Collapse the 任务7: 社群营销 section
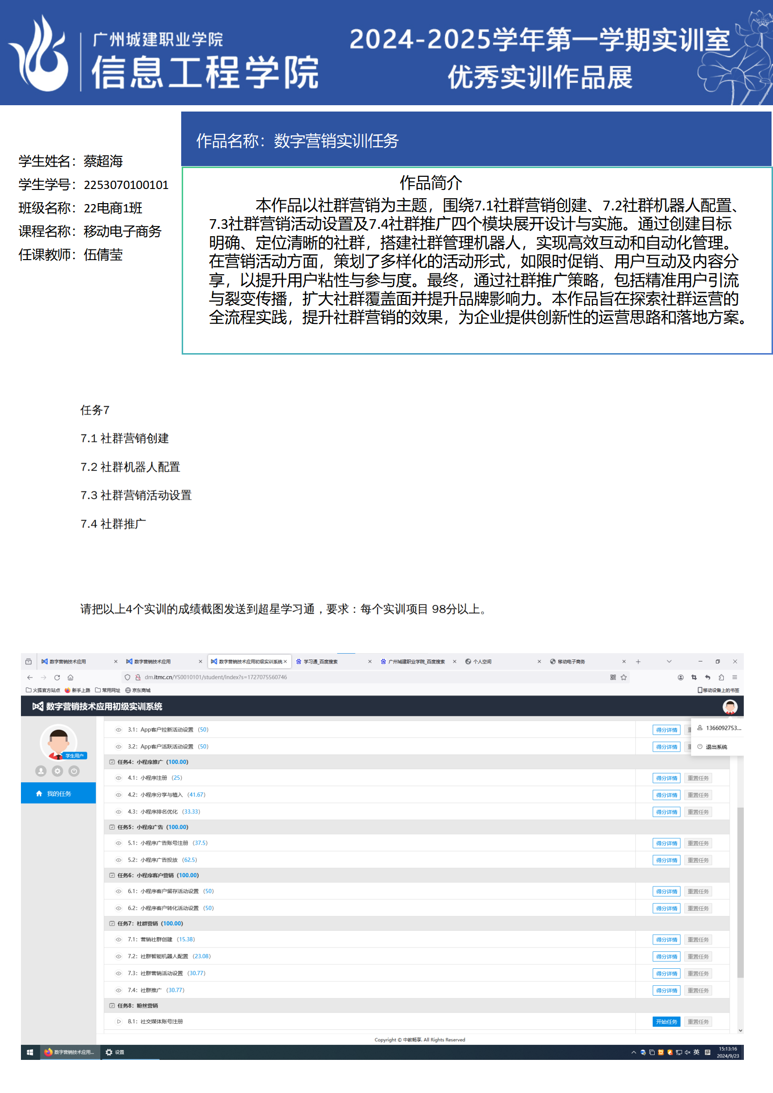Screen dimensions: 773x1093 [113, 923]
